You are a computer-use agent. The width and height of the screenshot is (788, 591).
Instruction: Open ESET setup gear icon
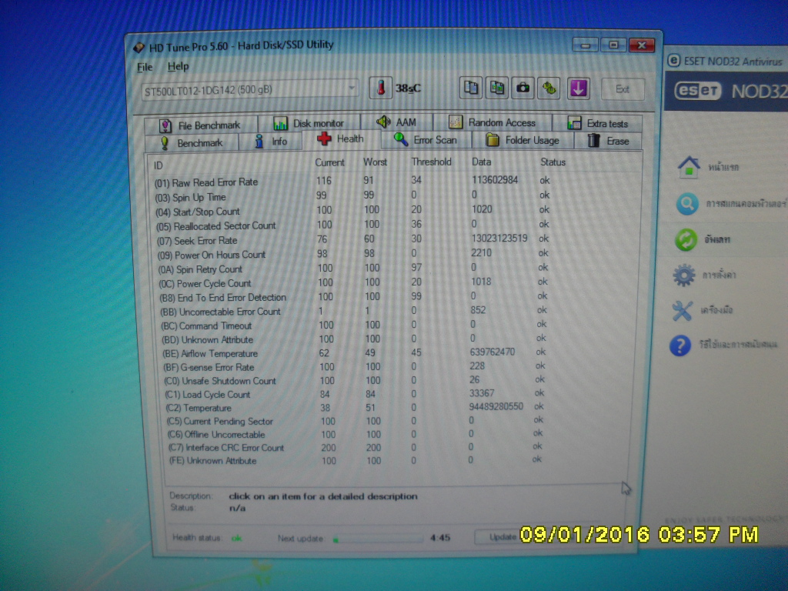(684, 275)
